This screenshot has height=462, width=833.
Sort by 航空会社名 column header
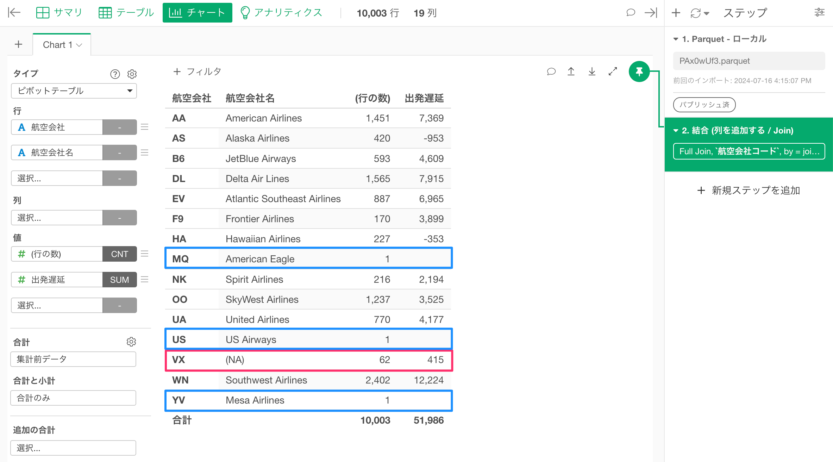[x=250, y=98]
